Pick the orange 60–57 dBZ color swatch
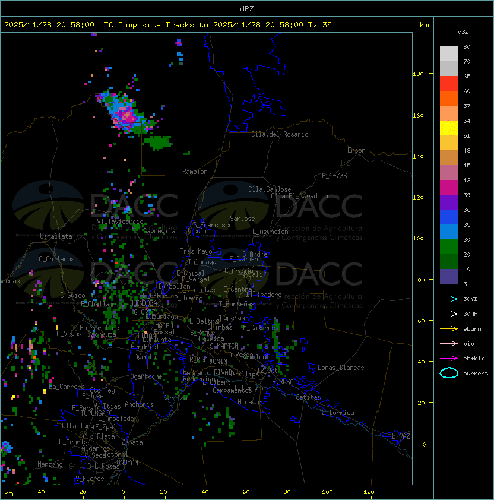Image resolution: width=494 pixels, height=500 pixels. pos(449,98)
